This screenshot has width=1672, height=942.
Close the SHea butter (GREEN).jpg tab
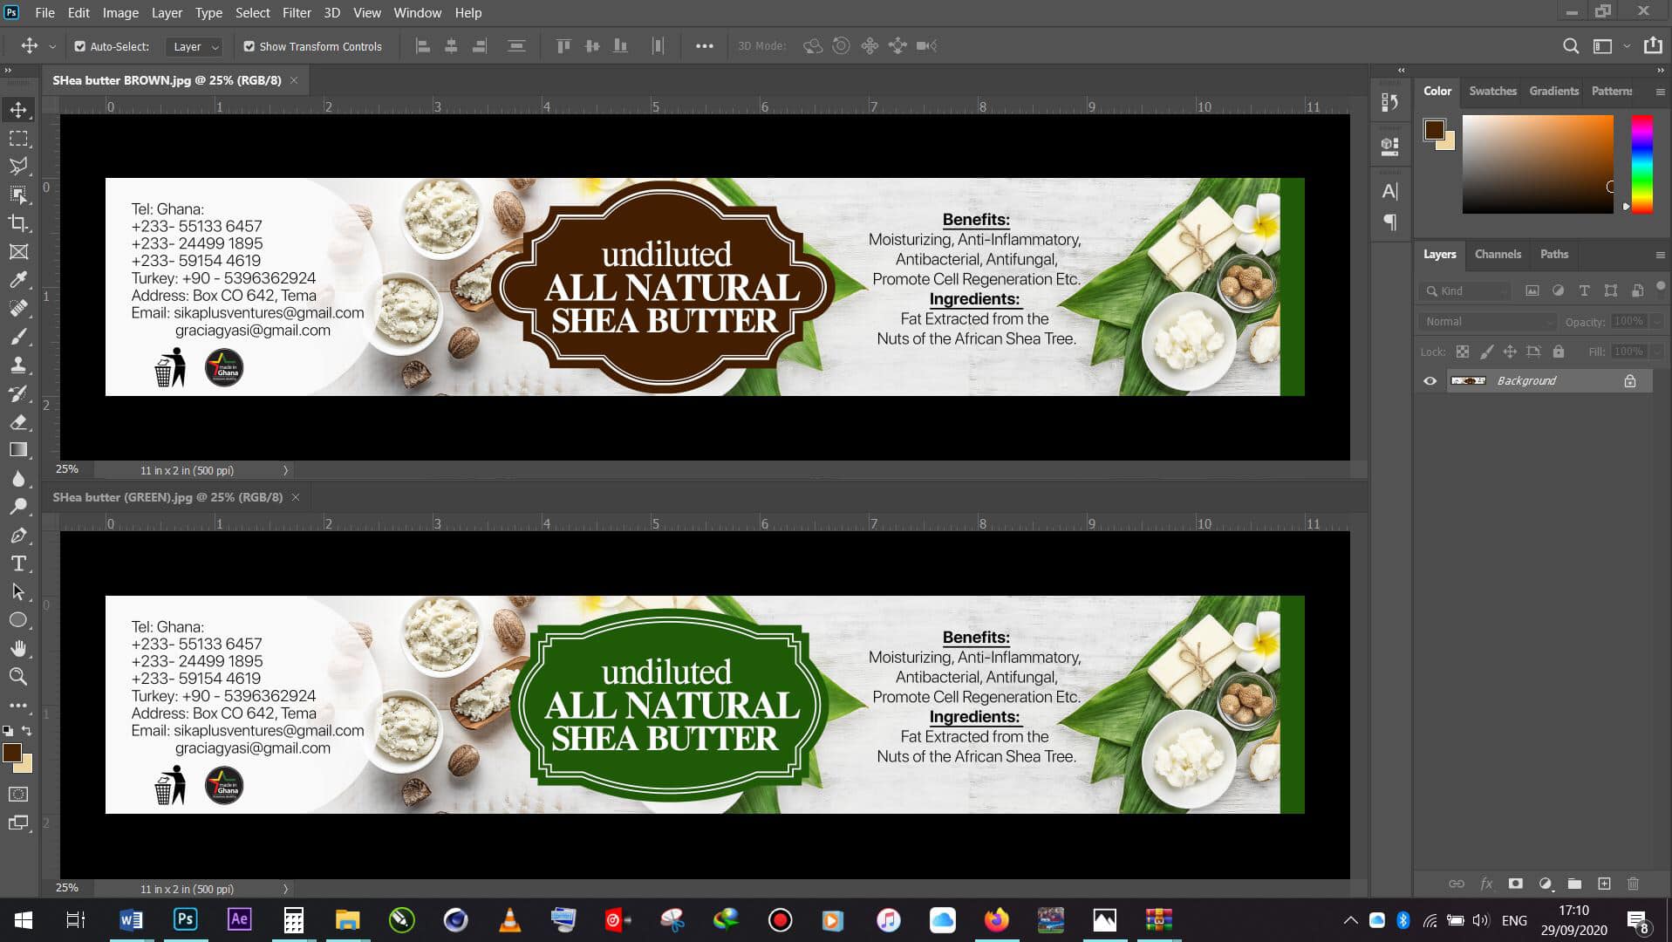[296, 497]
